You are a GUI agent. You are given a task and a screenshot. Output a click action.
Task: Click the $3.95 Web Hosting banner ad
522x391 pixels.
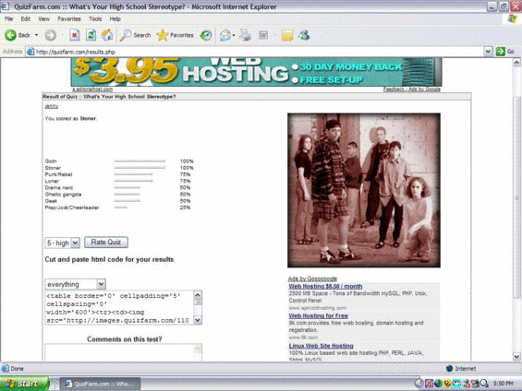coord(256,72)
